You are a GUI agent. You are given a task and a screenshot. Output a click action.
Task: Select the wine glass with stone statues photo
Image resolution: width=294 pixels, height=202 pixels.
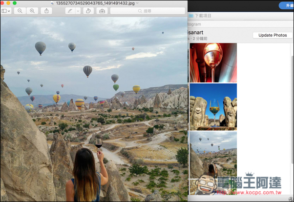pos(213,106)
